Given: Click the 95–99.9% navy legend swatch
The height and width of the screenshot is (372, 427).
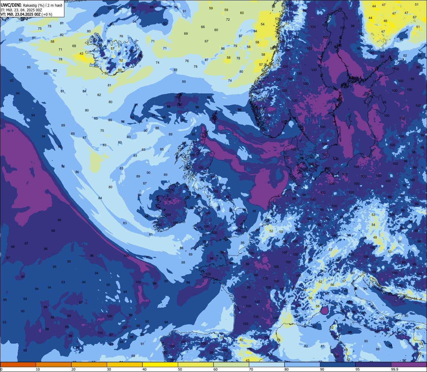Looking at the screenshot, I should (x=373, y=364).
